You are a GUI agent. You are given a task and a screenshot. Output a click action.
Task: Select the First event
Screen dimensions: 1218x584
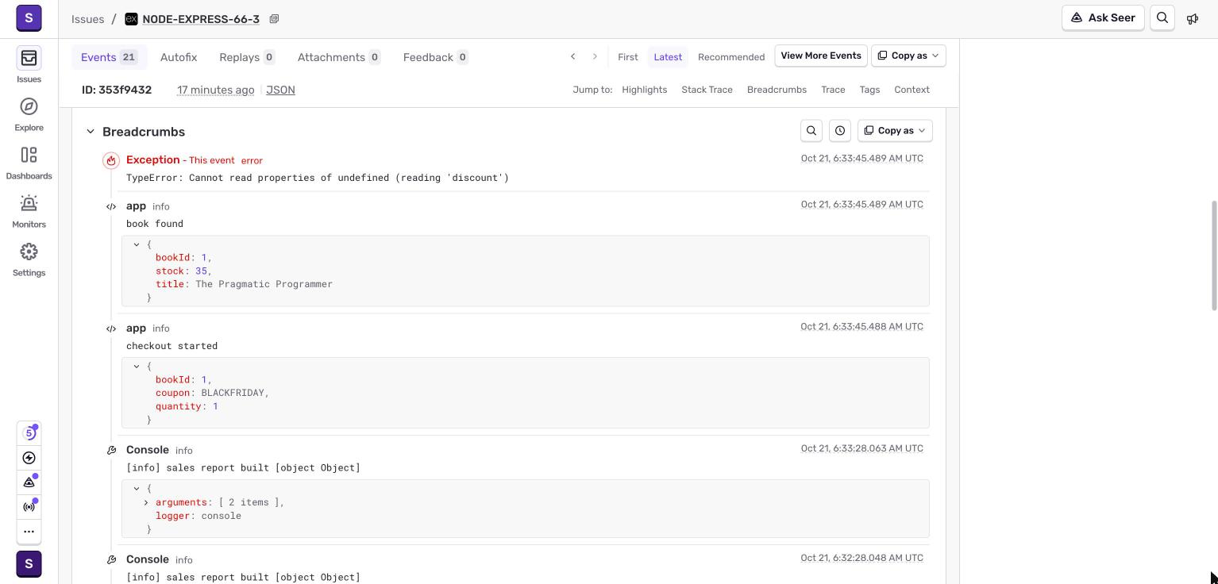pos(627,56)
